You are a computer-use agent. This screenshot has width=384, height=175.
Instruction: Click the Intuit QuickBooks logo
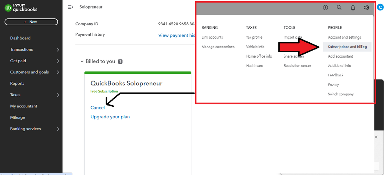(21, 8)
